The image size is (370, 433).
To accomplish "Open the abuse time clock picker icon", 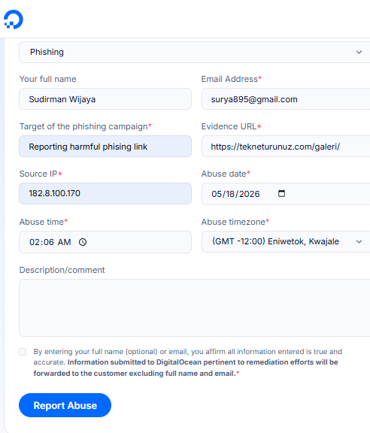I will pyautogui.click(x=83, y=242).
